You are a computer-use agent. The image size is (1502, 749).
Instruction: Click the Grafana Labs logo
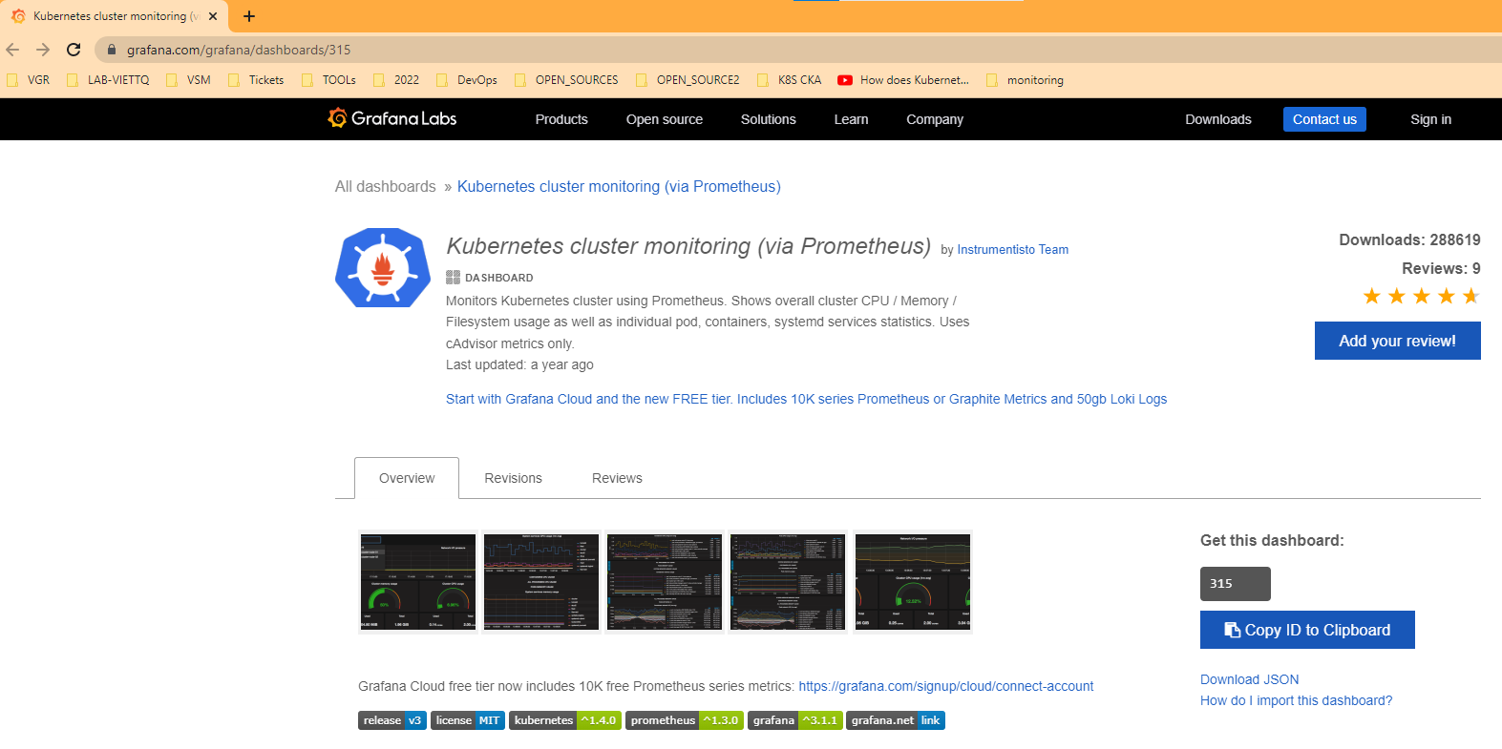392,118
